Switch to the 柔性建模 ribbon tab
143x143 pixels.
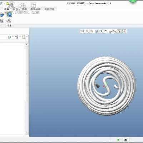click(x=35, y=9)
